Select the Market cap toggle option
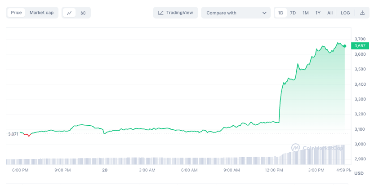Viewport: 374px width, 185px height. [x=41, y=13]
